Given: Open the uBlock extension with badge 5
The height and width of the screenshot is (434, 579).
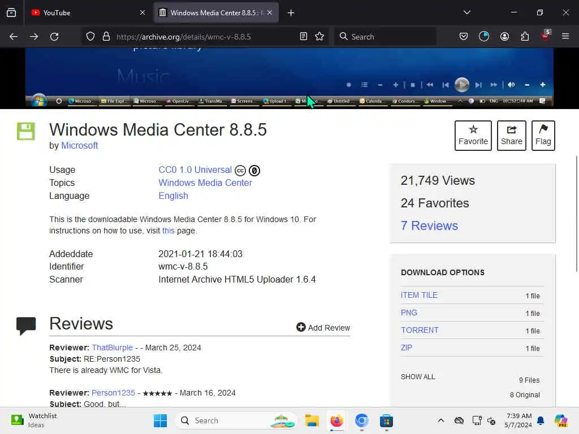Looking at the screenshot, I should tap(546, 36).
